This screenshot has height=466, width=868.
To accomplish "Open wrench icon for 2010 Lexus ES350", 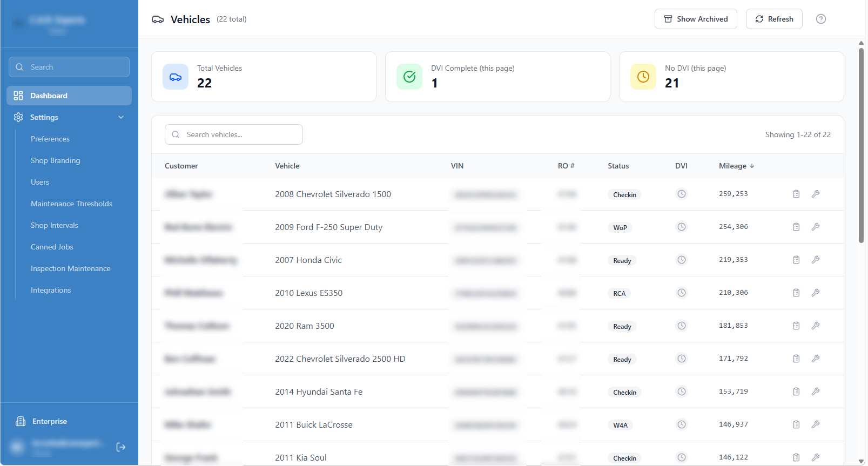I will (x=815, y=293).
